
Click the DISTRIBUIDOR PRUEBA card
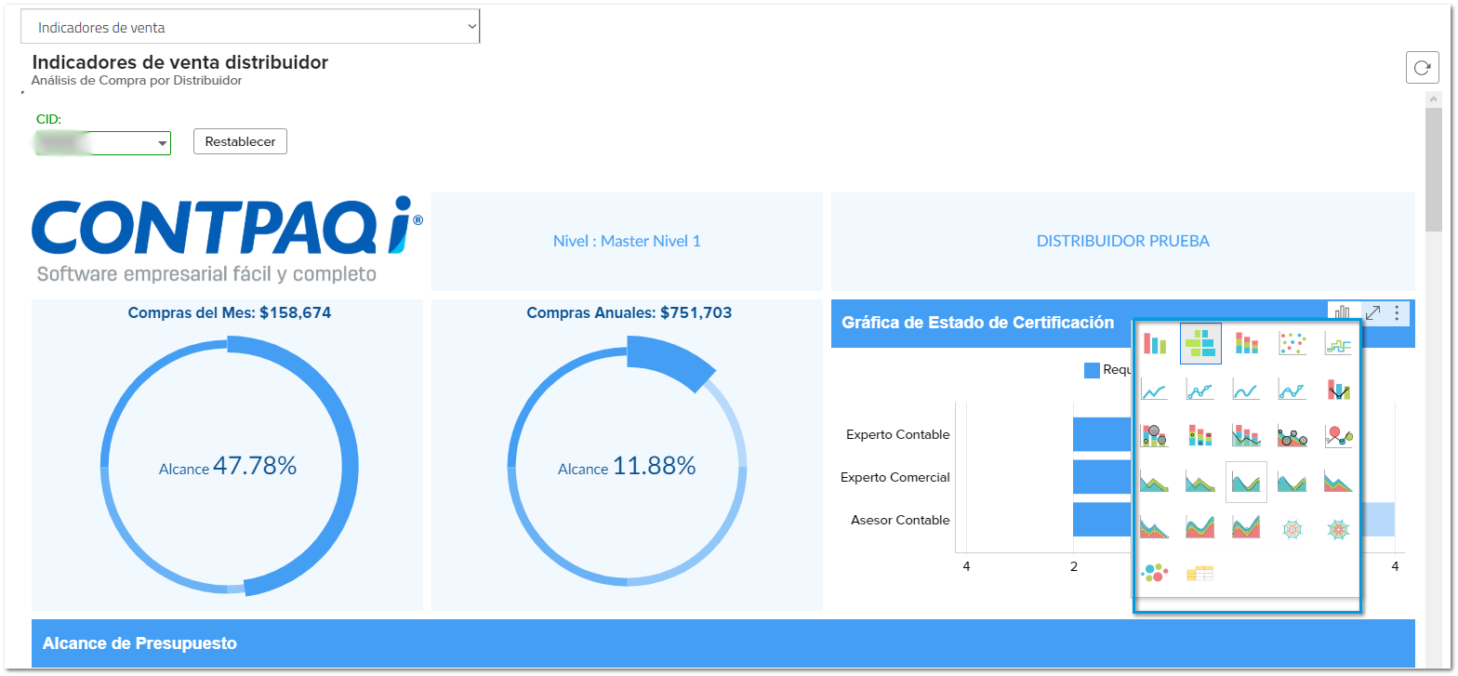[1123, 242]
